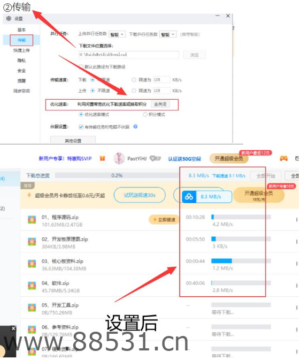Select upload 不限速 radio button
The height and width of the screenshot is (359, 302).
pyautogui.click(x=92, y=91)
